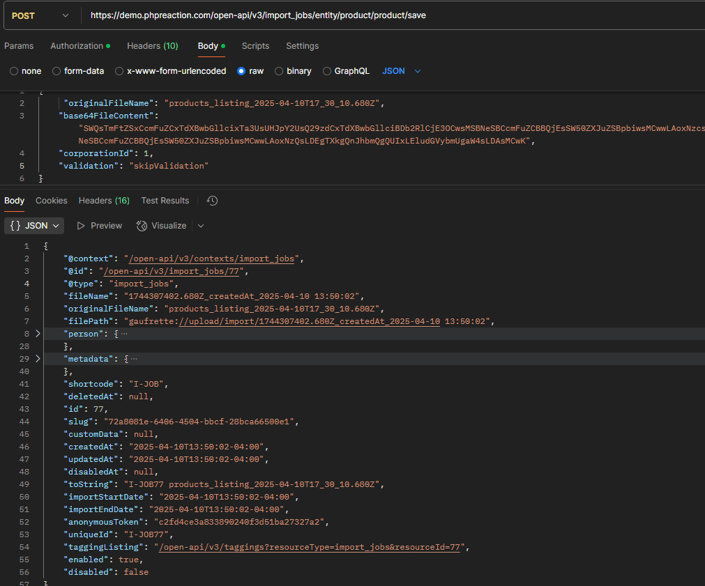Follow the gaufrette upload filePath link
The image size is (705, 586).
coord(310,321)
